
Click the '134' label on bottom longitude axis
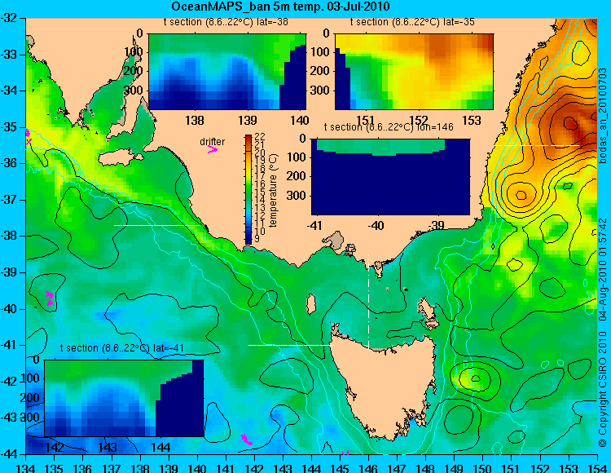(26, 467)
